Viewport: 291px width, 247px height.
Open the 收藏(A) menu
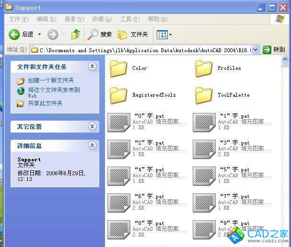102,19
